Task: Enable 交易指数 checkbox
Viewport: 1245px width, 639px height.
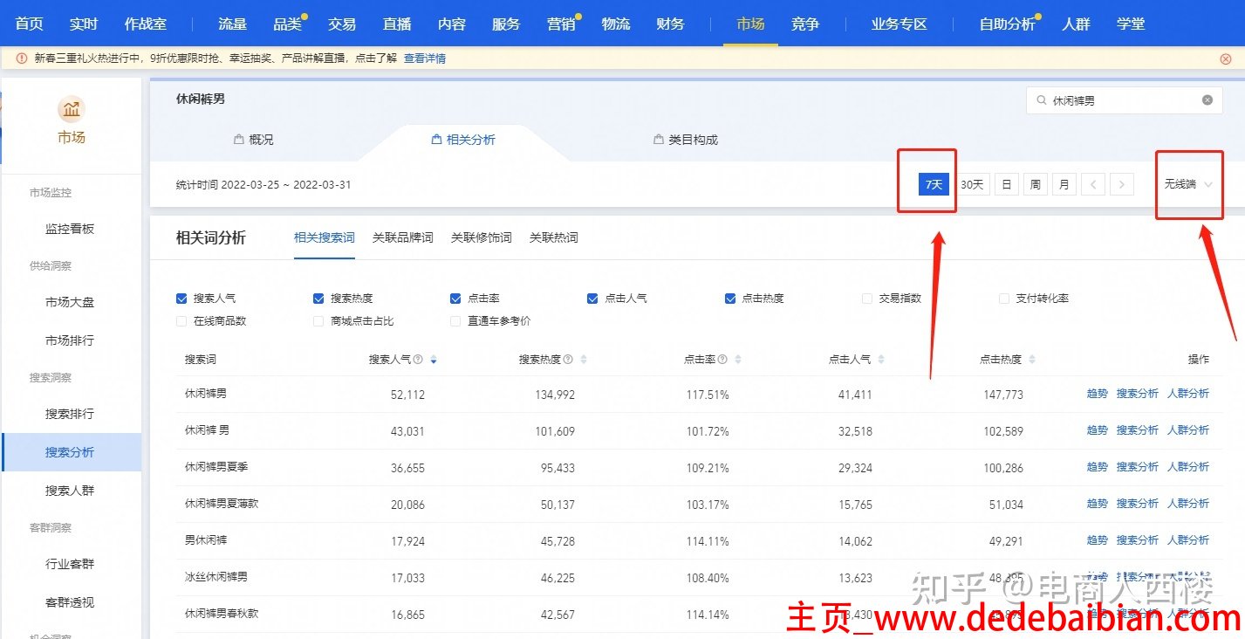Action: tap(867, 299)
